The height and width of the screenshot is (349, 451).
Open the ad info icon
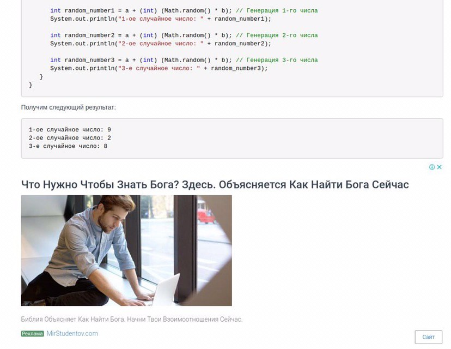pos(432,167)
